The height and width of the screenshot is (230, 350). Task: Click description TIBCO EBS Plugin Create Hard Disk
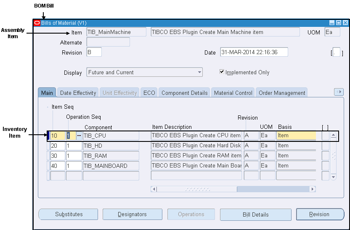click(196, 145)
